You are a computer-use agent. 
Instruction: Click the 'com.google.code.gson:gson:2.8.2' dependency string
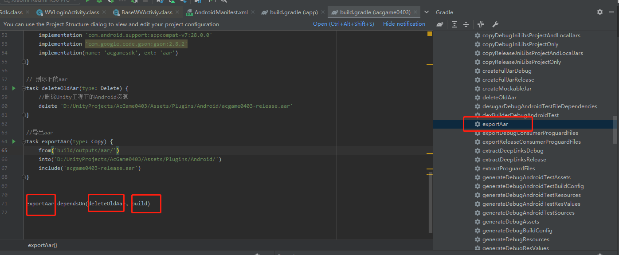tap(137, 44)
